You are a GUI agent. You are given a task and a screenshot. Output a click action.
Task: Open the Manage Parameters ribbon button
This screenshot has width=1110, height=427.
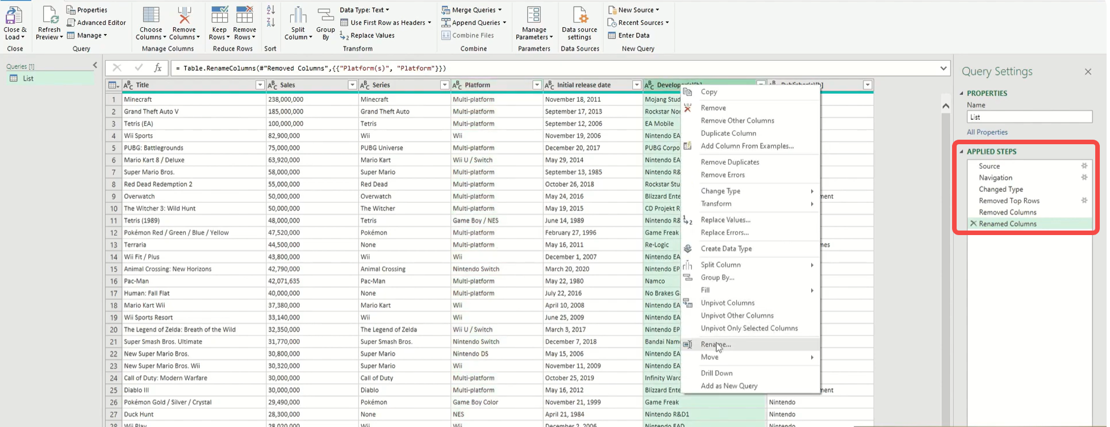coord(534,23)
